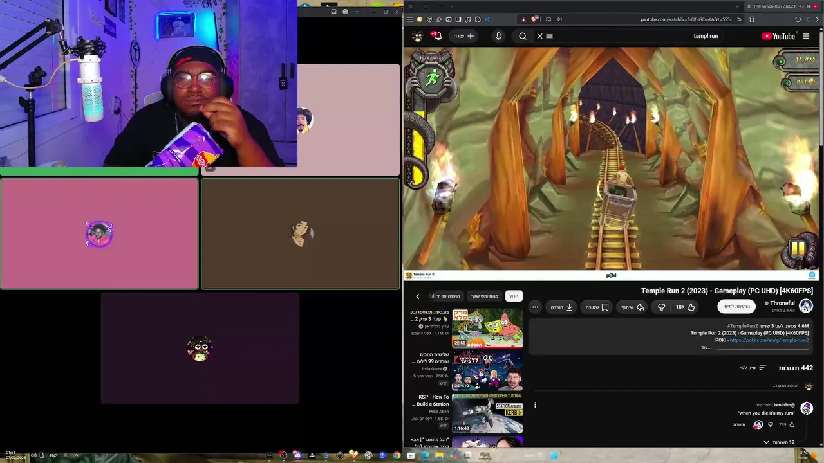824x463 pixels.
Task: Dislike the Temple Run 2 video
Action: pos(661,307)
